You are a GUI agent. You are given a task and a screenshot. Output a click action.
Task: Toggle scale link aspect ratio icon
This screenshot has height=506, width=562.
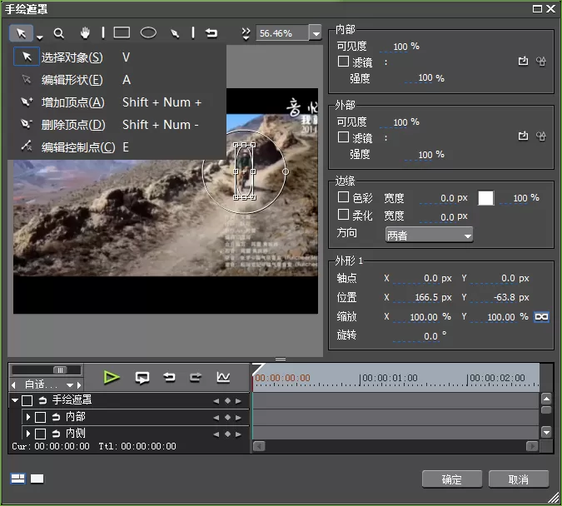(x=541, y=317)
